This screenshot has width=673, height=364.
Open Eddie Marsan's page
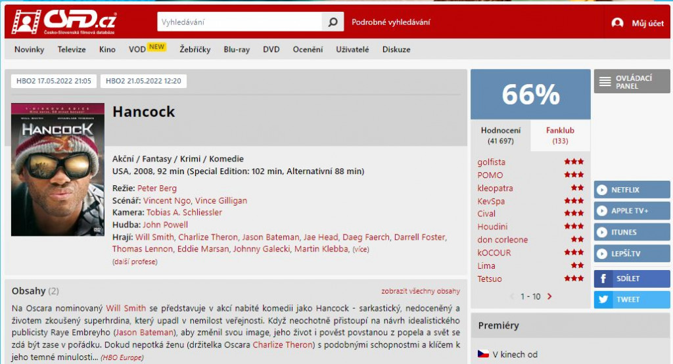pyautogui.click(x=203, y=249)
